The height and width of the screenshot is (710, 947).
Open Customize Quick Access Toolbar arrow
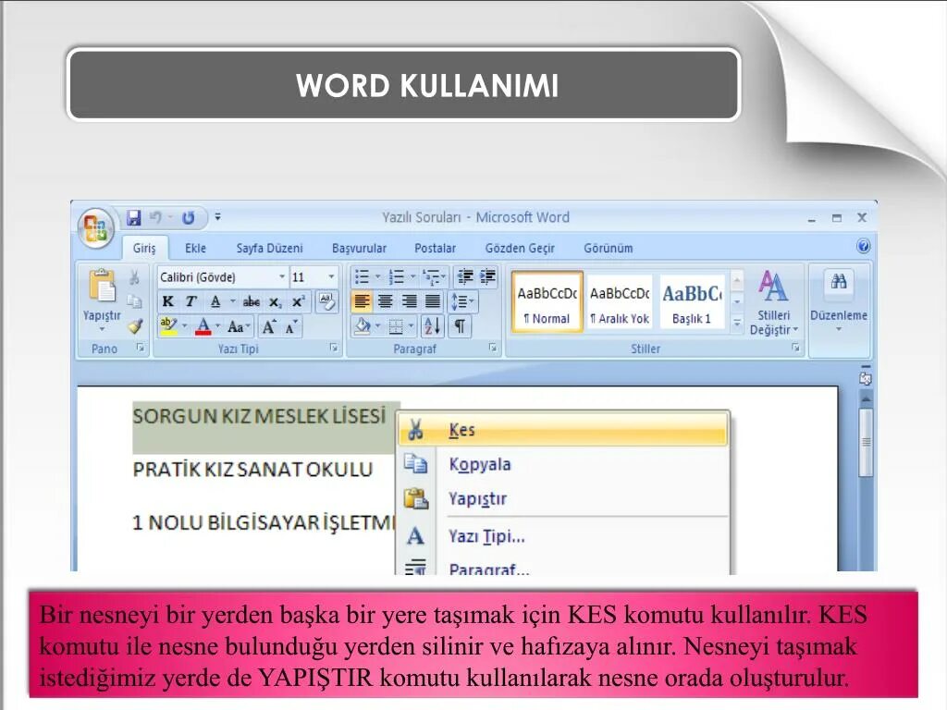217,216
